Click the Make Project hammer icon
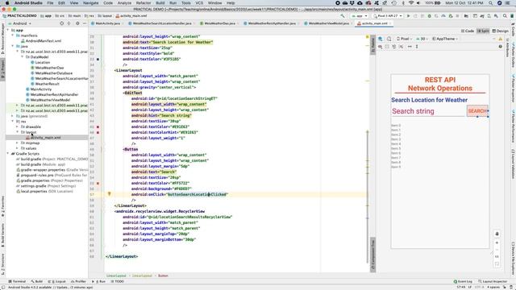516x290 pixels. click(x=343, y=16)
